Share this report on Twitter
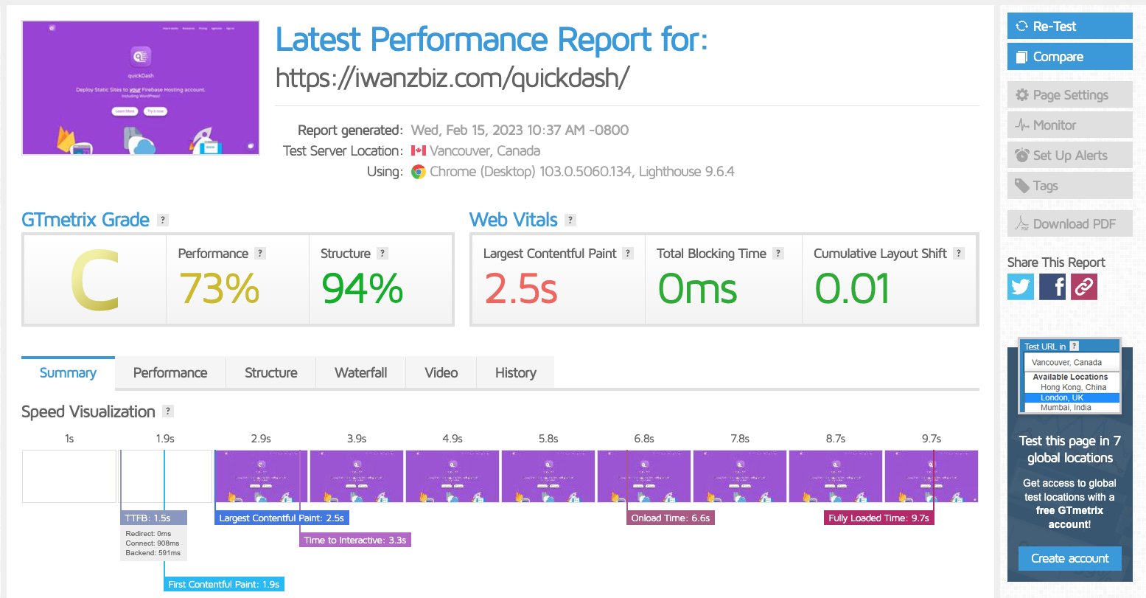1146x598 pixels. click(1019, 287)
